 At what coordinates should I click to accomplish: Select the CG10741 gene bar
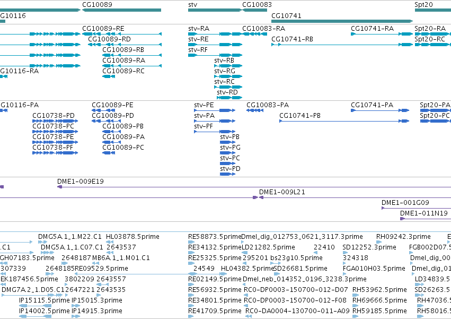[x=342, y=21]
